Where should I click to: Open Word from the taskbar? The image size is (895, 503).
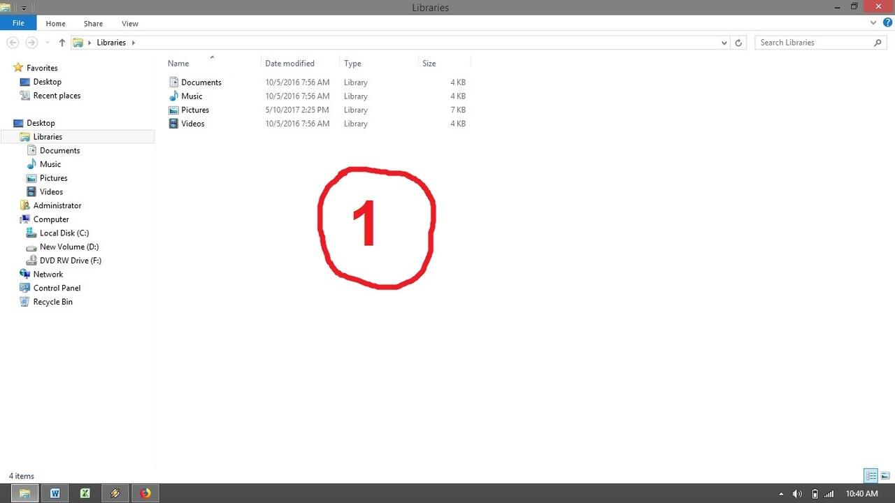click(55, 493)
